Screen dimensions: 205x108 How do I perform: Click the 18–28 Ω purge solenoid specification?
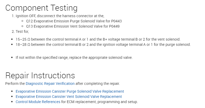(103, 45)
